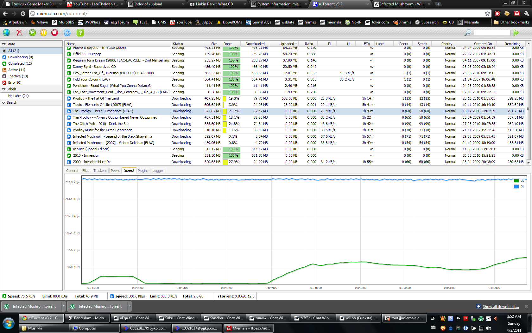Open Chrome wrench menu icon
This screenshot has width=532, height=333.
(526, 13)
